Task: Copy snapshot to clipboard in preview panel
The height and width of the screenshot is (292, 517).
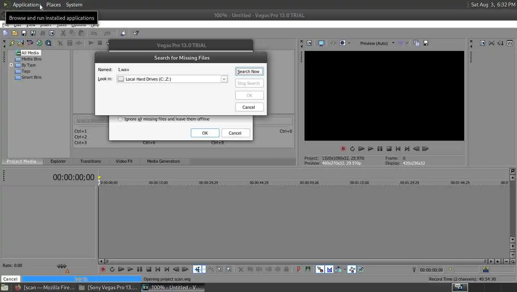Action: click(x=416, y=43)
